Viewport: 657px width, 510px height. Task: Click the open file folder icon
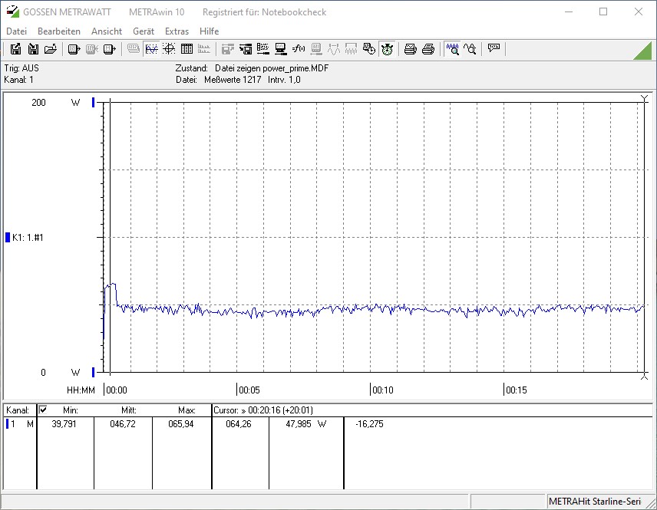[x=51, y=49]
